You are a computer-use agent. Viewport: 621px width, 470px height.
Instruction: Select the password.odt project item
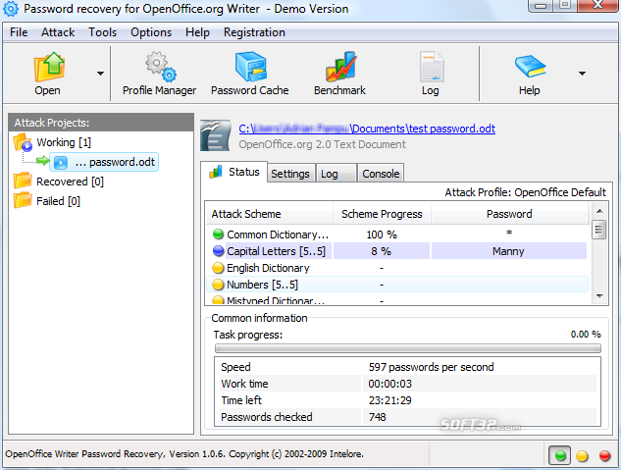[104, 162]
